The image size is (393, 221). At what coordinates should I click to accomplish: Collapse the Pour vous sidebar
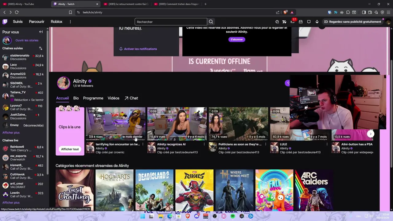point(41,32)
